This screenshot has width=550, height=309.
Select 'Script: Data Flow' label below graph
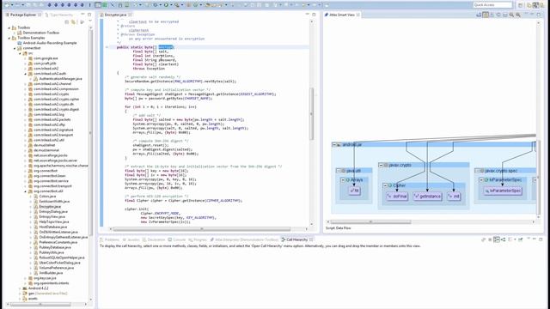click(338, 228)
